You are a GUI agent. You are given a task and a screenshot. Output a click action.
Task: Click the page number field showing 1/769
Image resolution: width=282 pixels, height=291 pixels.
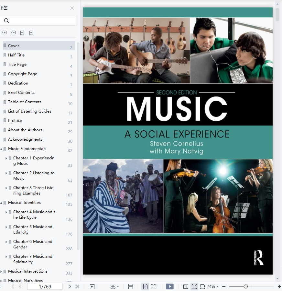[x=45, y=286]
